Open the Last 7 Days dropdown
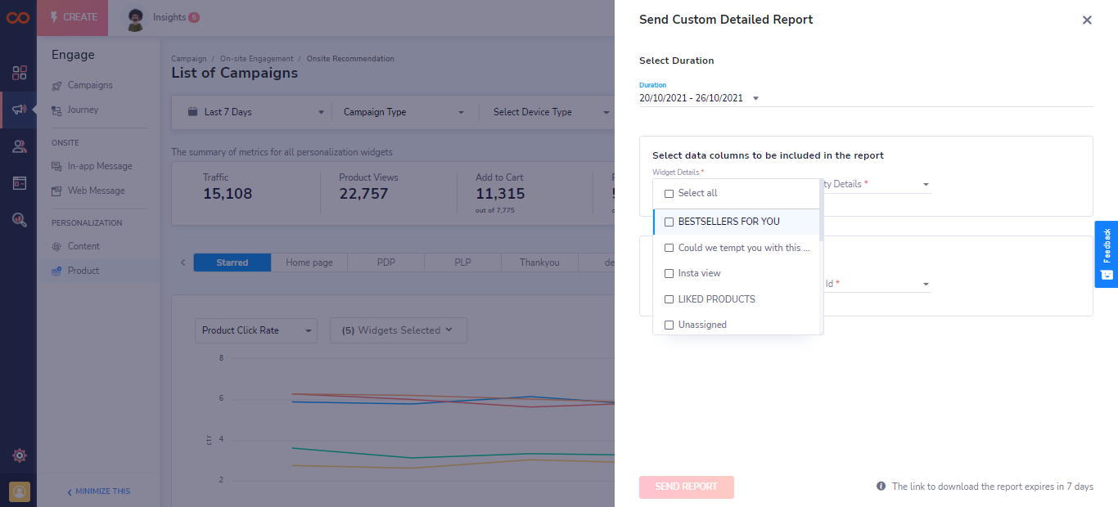The height and width of the screenshot is (507, 1118). pos(256,112)
